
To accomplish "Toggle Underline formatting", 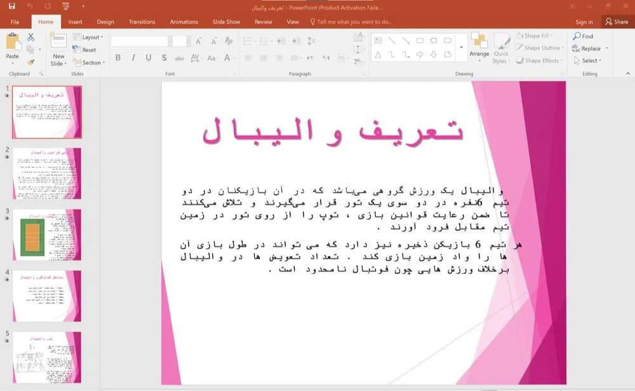I will [149, 58].
